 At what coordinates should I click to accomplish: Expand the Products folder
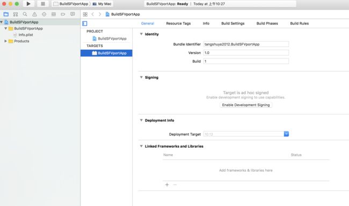tap(5, 41)
